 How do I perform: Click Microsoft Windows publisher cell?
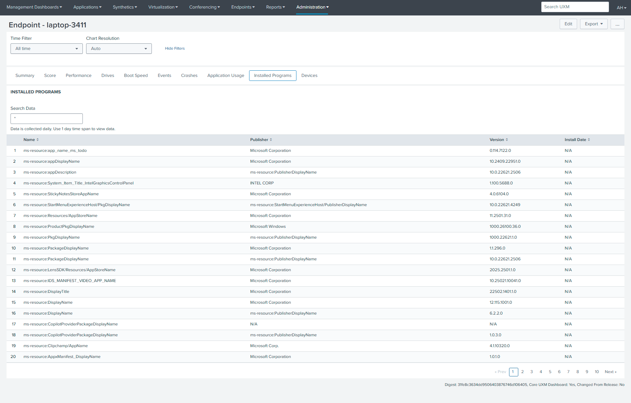(268, 226)
